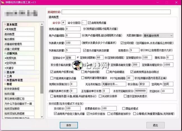Check 显示签到失败提示 option
This screenshot has height=131, width=182.
point(125,96)
